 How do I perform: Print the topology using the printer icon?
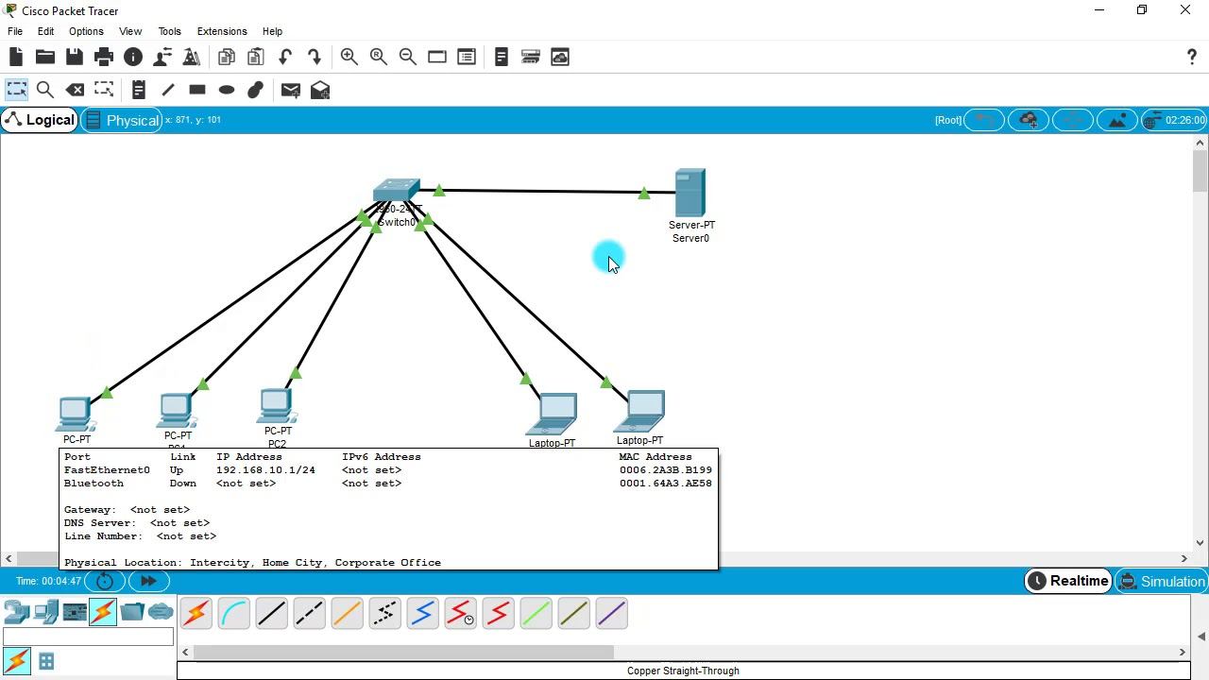(x=104, y=57)
